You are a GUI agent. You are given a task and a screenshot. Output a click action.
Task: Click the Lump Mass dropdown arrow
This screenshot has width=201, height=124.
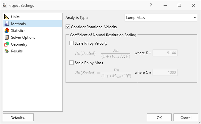[195, 18]
